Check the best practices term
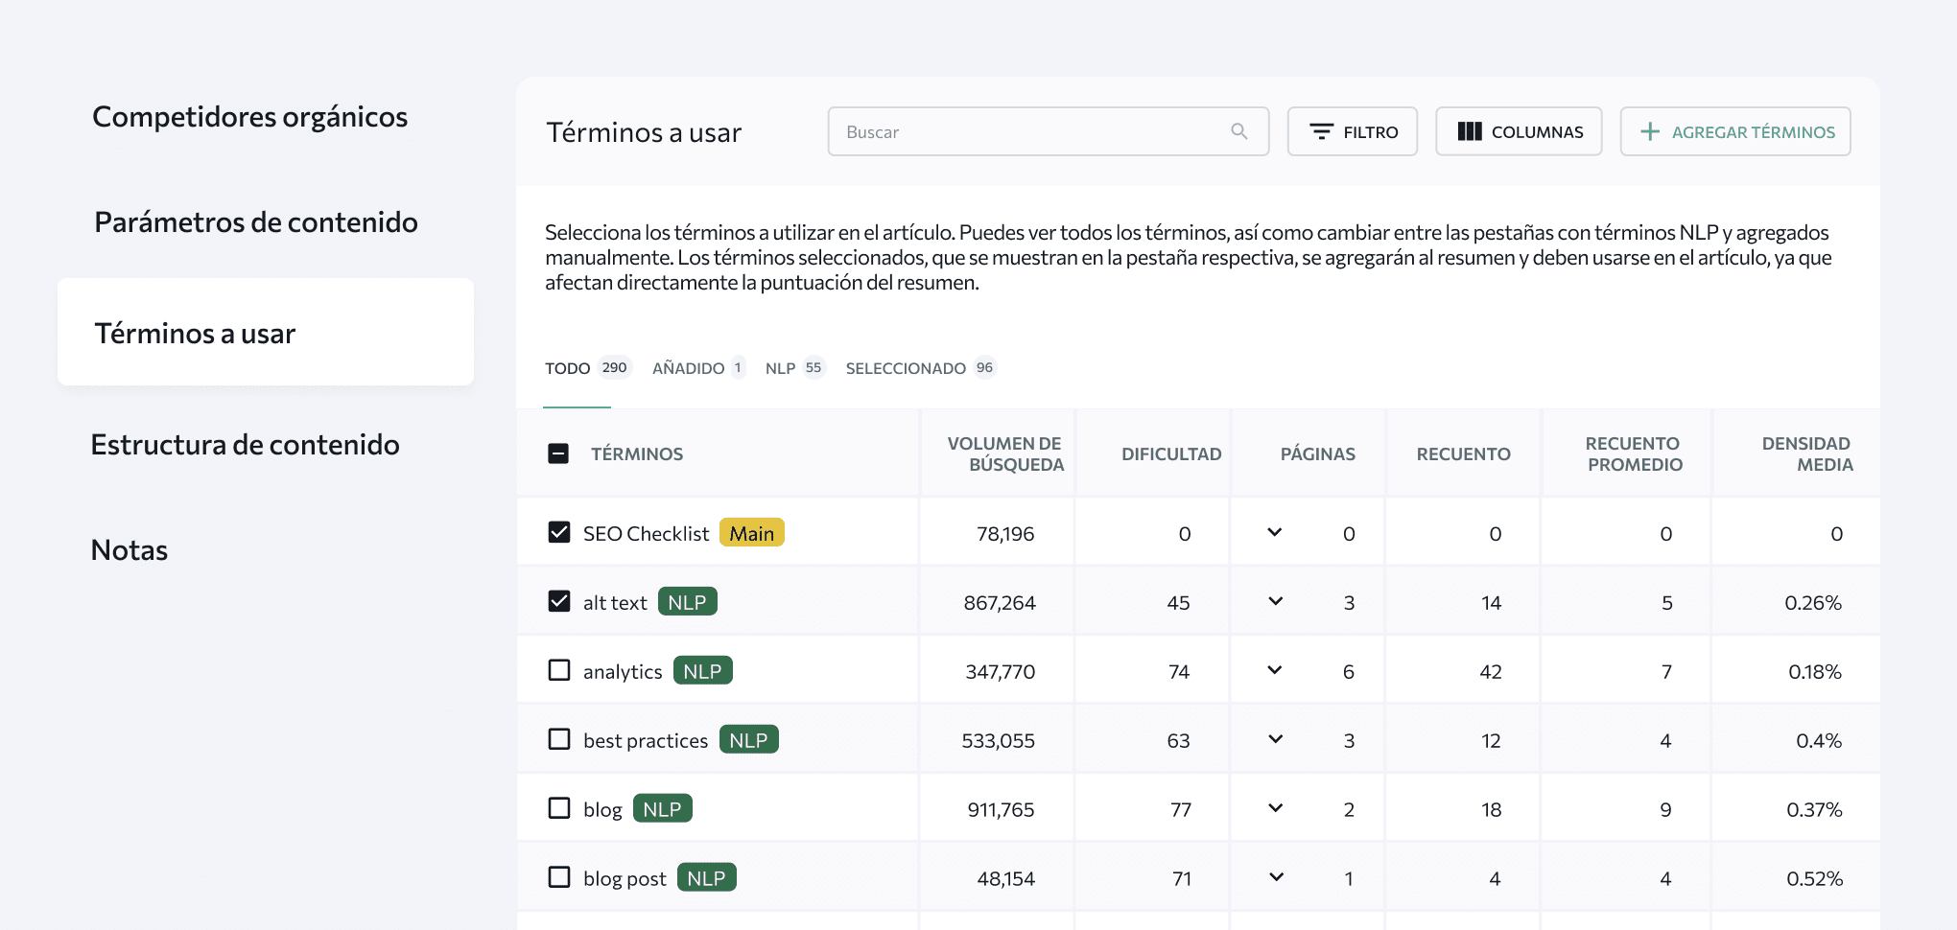This screenshot has height=930, width=1957. pyautogui.click(x=559, y=738)
